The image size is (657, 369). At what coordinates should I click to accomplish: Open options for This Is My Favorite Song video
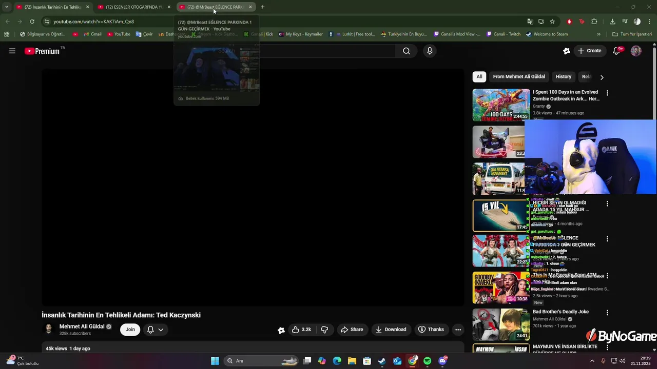607,276
